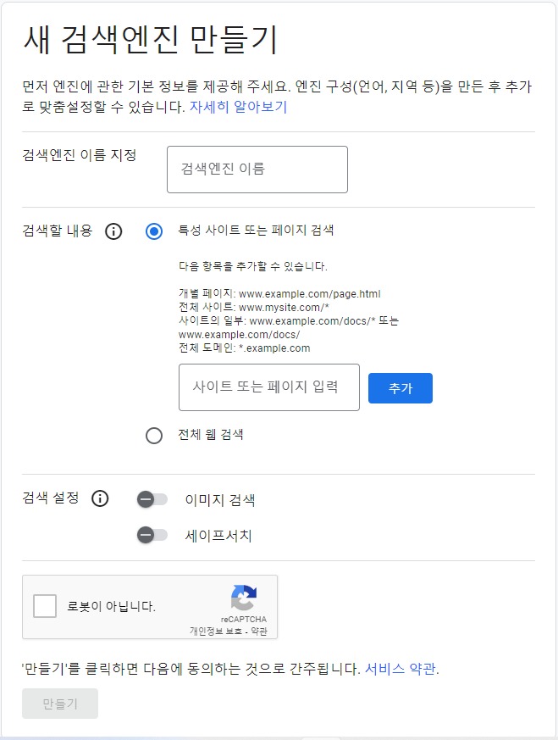Screen dimensions: 558x740
Task: Open the 자세히 알아보기 link
Action: tap(239, 107)
